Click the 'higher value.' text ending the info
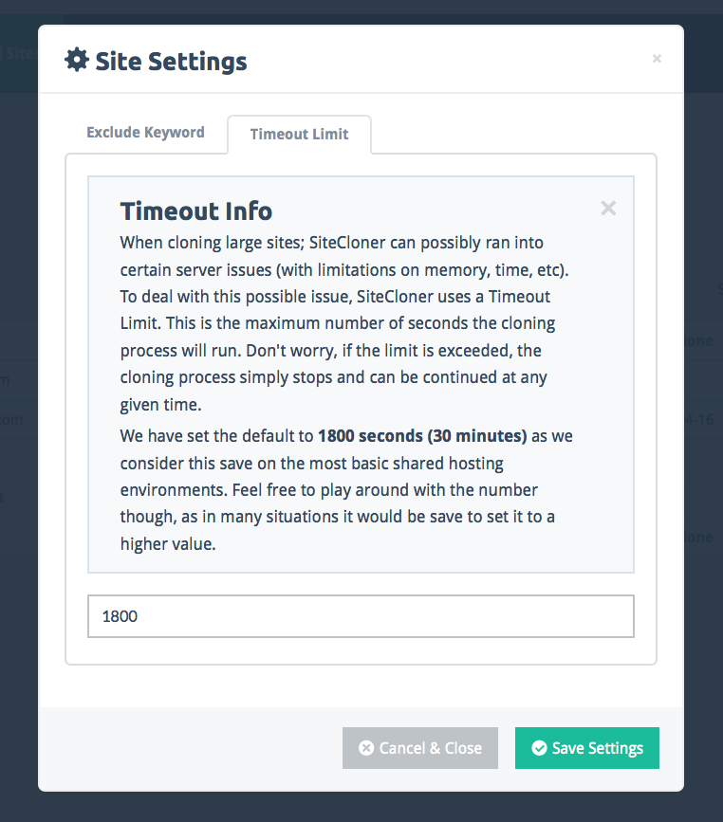Viewport: 723px width, 822px height. point(168,544)
